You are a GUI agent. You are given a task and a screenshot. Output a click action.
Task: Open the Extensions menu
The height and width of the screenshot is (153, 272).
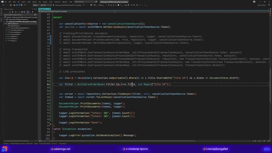57,2
